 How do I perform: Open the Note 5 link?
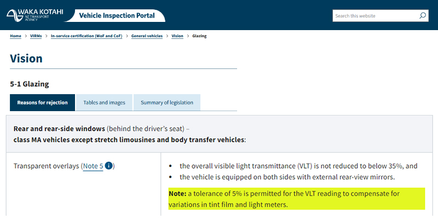(93, 166)
